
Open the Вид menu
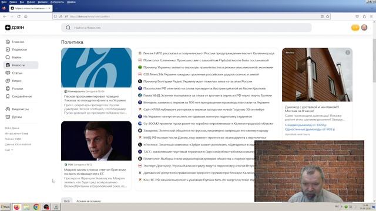(x=22, y=2)
